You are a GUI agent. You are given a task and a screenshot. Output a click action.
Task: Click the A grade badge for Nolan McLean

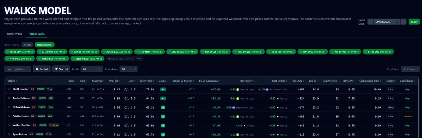pos(163,107)
